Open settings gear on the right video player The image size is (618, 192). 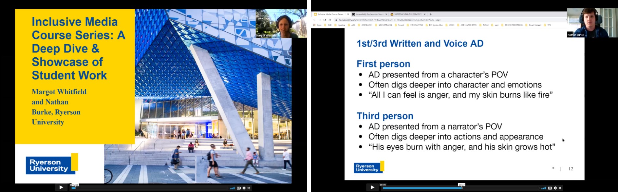pyautogui.click(x=555, y=188)
